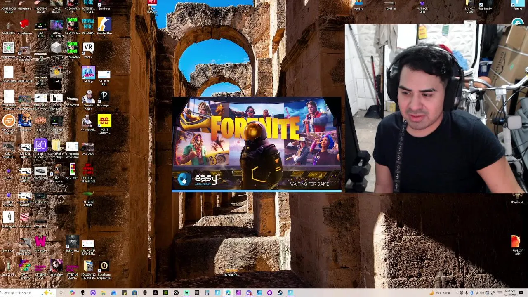Select the 420 emote desktop file
Viewport: 528px width, 297px height.
[24, 221]
